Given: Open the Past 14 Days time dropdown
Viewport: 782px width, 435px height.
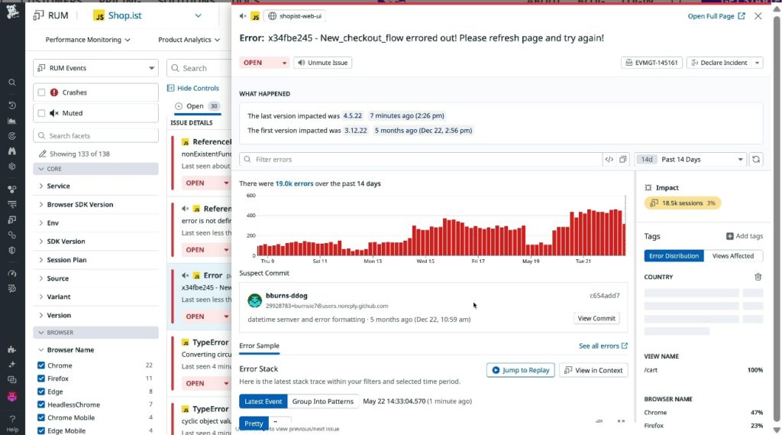Looking at the screenshot, I should coord(690,159).
